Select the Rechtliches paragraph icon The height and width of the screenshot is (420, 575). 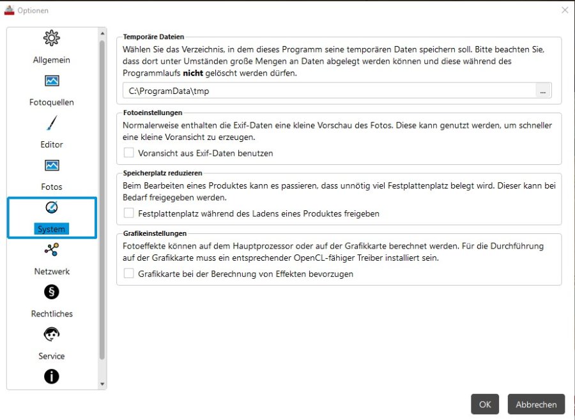[52, 292]
